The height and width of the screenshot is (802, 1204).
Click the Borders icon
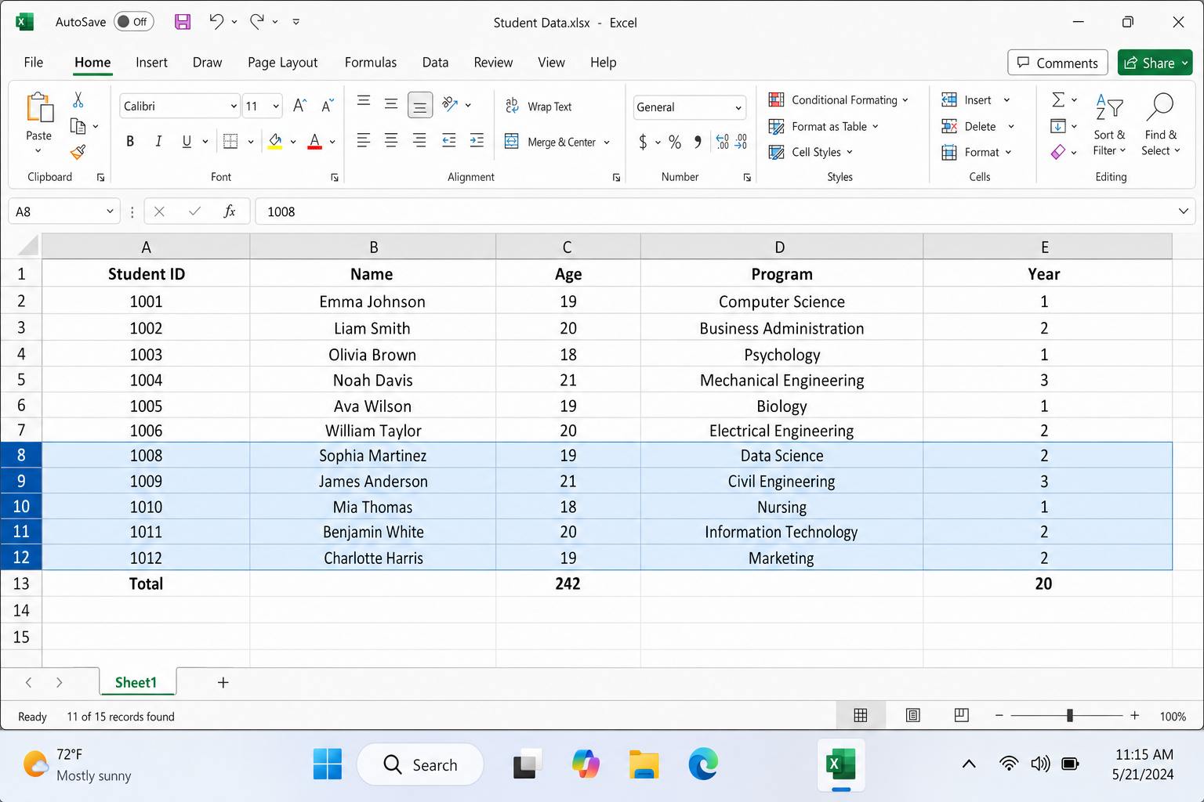(x=230, y=141)
